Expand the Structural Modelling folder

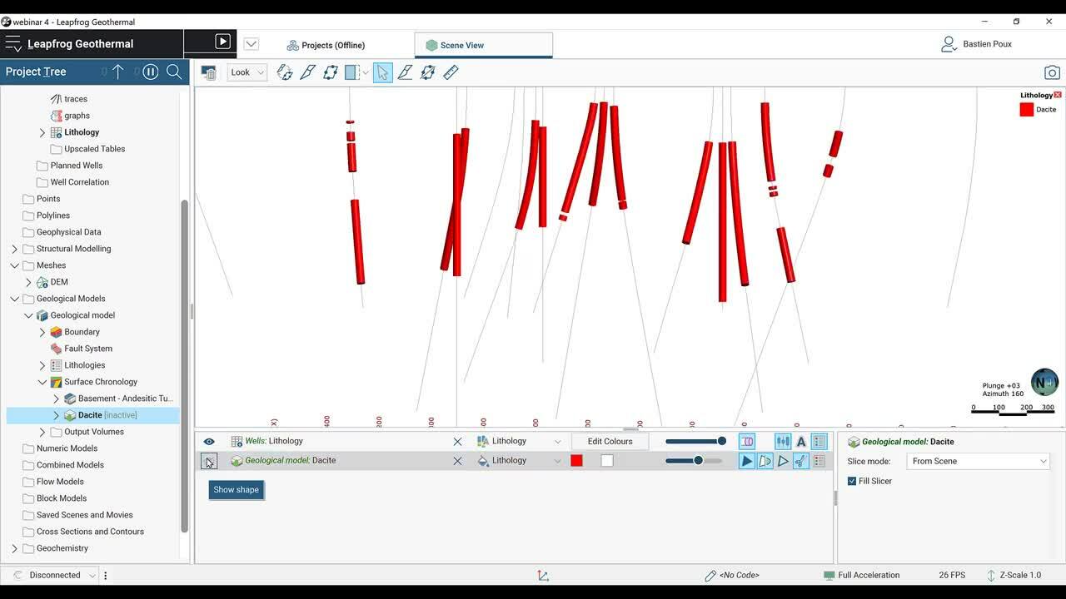point(14,249)
